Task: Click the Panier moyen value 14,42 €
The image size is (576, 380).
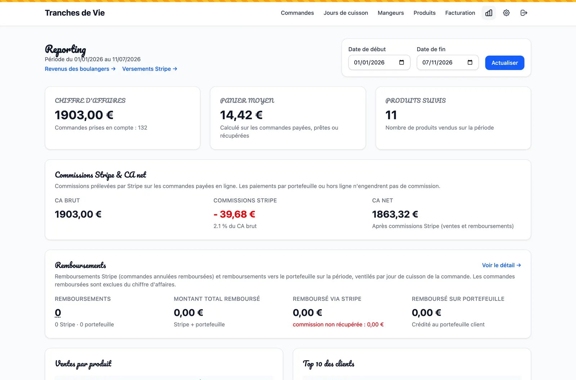Action: coord(241,115)
